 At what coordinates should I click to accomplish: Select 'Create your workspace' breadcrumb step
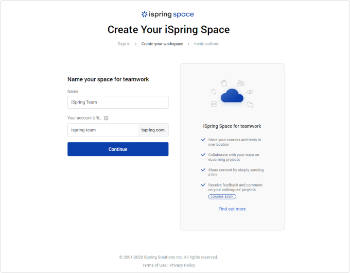(x=162, y=44)
